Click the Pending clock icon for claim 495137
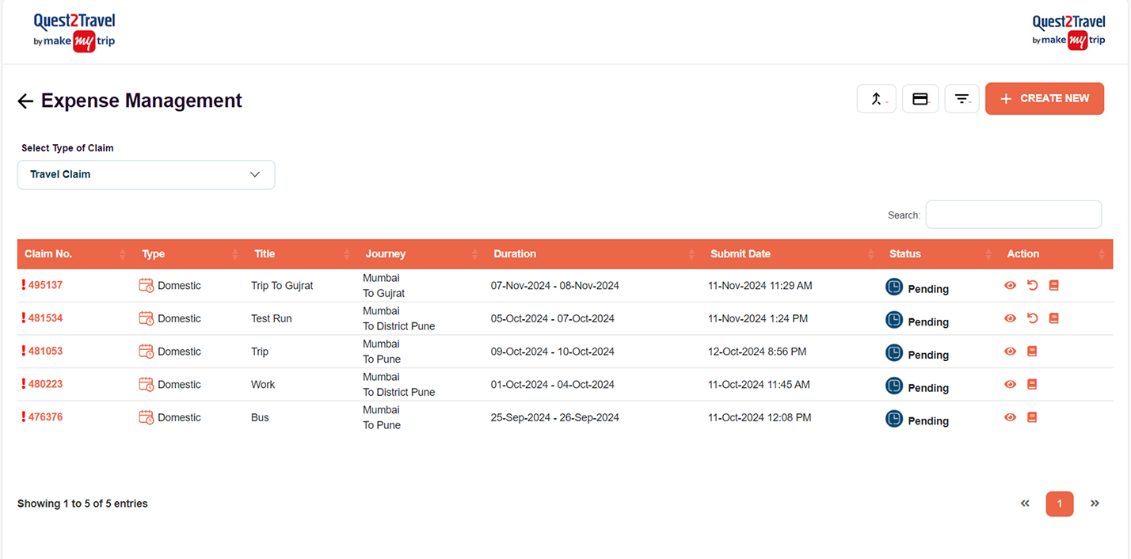Viewport: 1131px width, 559px height. click(894, 287)
